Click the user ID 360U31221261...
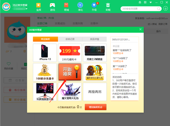Viewport: 170px width, 126px height. (x=121, y=40)
